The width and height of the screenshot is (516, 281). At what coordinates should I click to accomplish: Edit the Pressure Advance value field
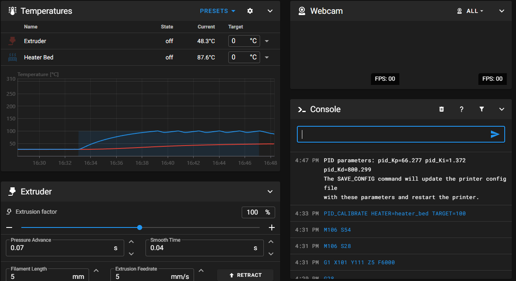(x=65, y=248)
